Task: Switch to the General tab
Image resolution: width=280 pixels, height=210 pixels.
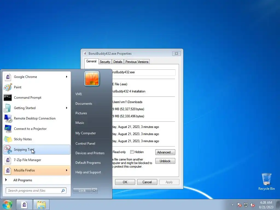Action: coord(91,61)
